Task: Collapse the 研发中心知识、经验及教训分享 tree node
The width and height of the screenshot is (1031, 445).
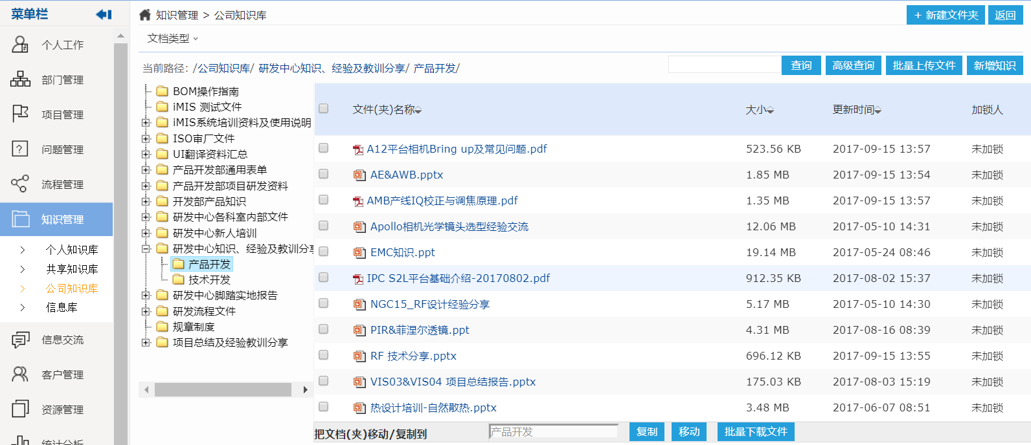Action: [x=146, y=248]
